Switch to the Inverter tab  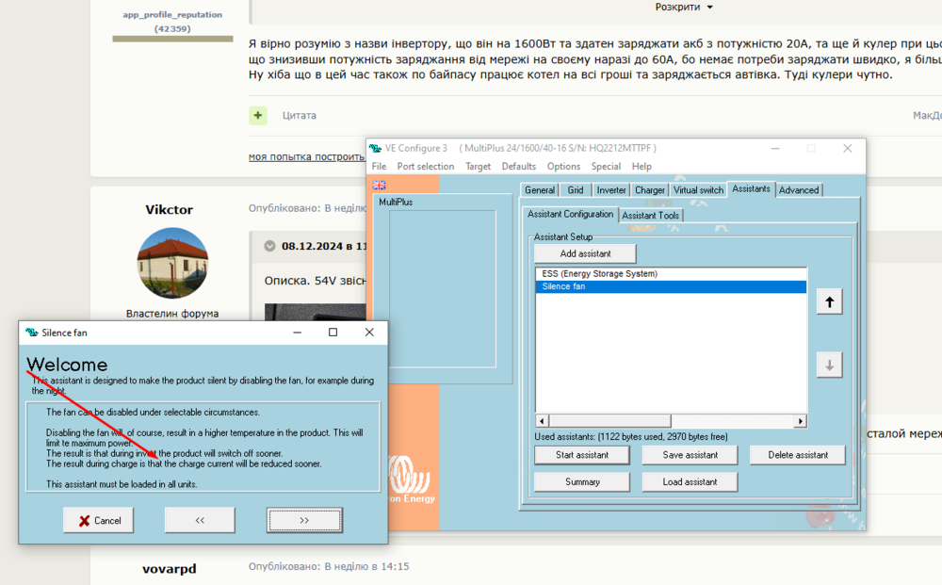click(x=611, y=189)
